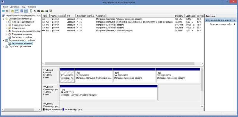Click the Back arrow toolbar icon
238x117 pixels.
(x=3, y=11)
